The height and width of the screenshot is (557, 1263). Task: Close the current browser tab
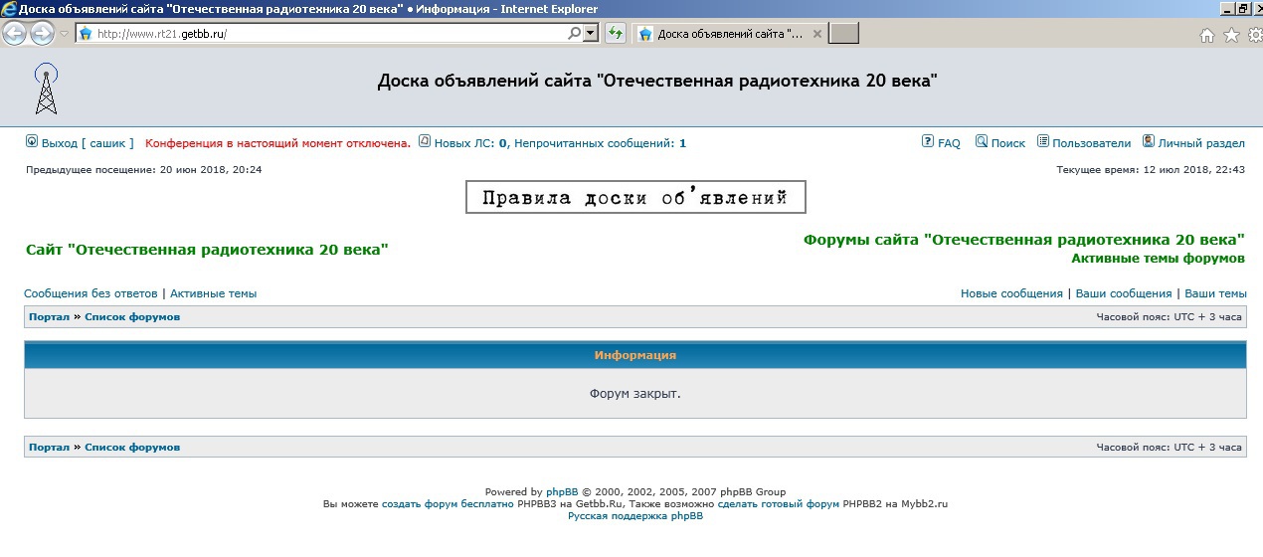[817, 34]
